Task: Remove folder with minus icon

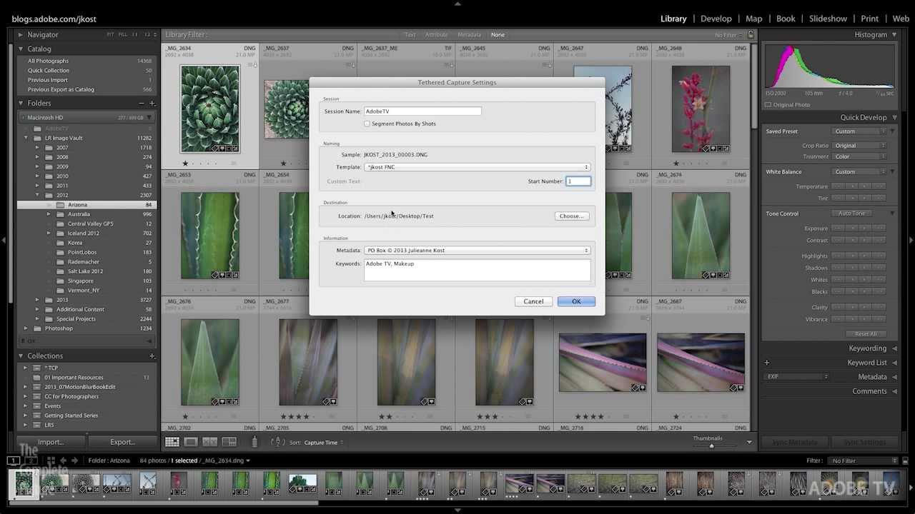Action: pos(142,103)
